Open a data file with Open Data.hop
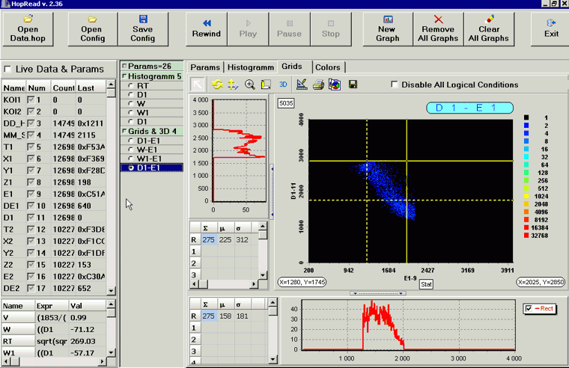This screenshot has height=368, width=569. click(28, 28)
